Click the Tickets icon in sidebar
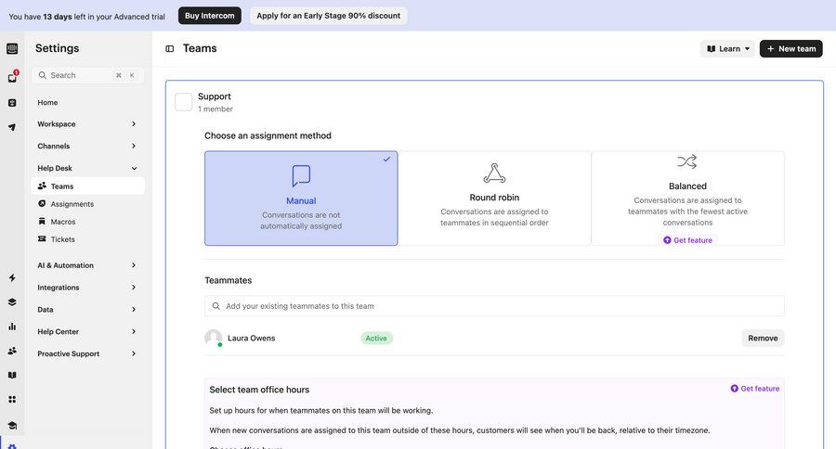The width and height of the screenshot is (836, 449). click(42, 238)
